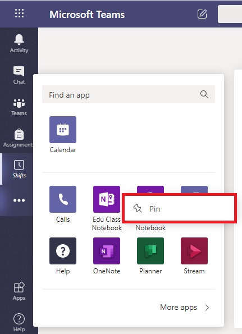
Task: Open Chat in the left sidebar
Action: 19,75
